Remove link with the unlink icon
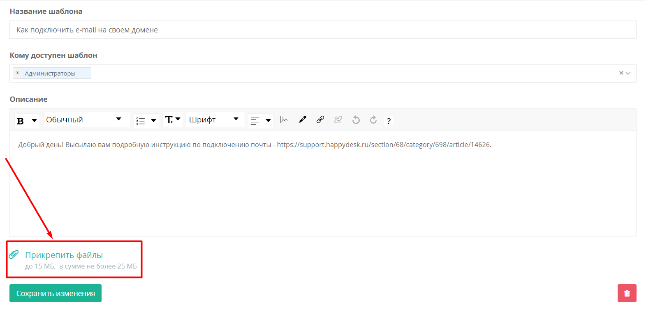Viewport: 646px width, 317px height. point(338,119)
